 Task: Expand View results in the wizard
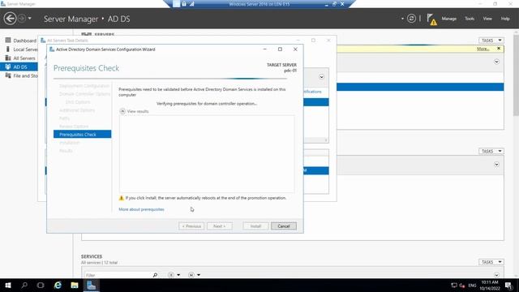tap(122, 111)
